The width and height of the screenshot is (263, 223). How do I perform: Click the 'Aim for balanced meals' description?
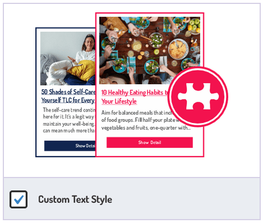coord(135,113)
